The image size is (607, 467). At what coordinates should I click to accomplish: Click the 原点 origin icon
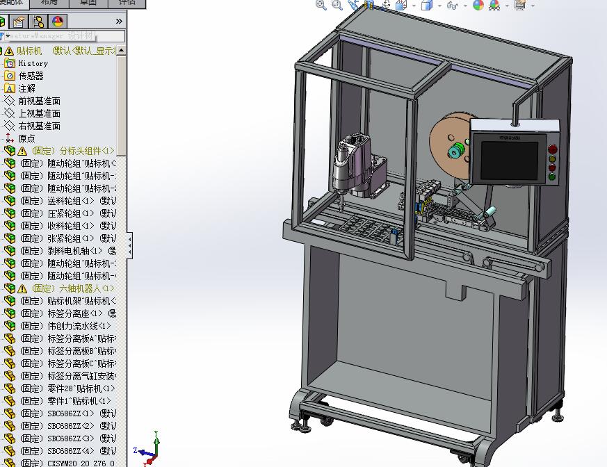tap(10, 138)
